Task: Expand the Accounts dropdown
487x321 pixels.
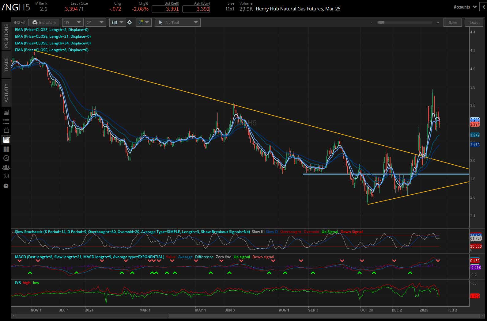Action: click(x=465, y=7)
